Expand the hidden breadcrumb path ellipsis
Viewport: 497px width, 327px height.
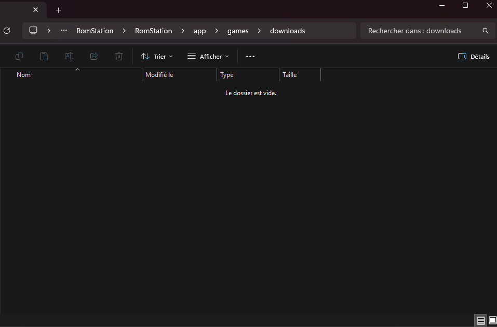[x=64, y=31]
